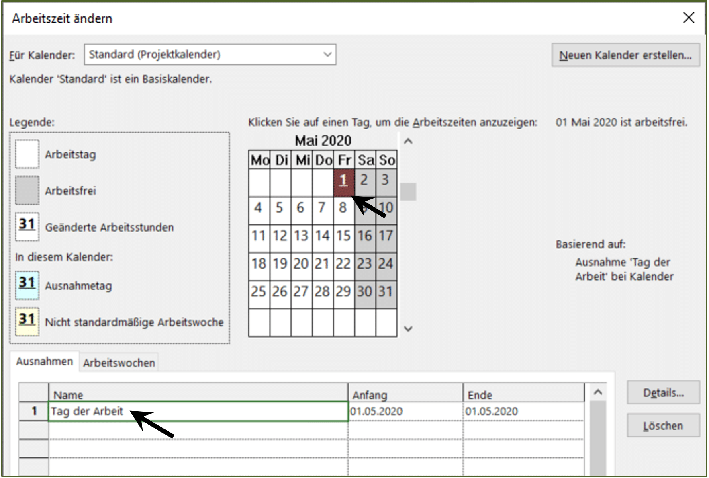
Task: Click the Details... button
Action: point(663,392)
